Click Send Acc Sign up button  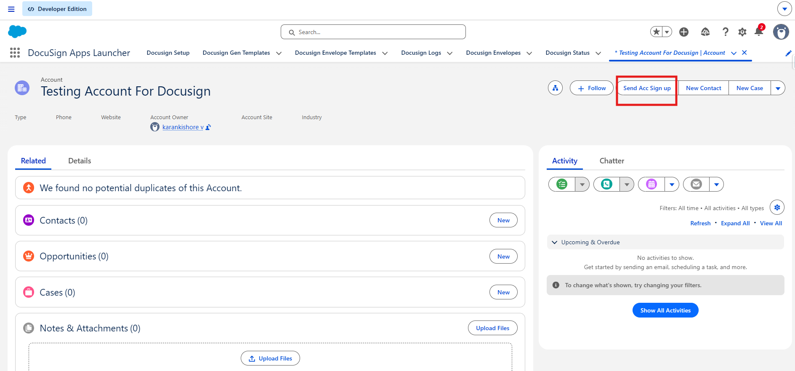[647, 88]
